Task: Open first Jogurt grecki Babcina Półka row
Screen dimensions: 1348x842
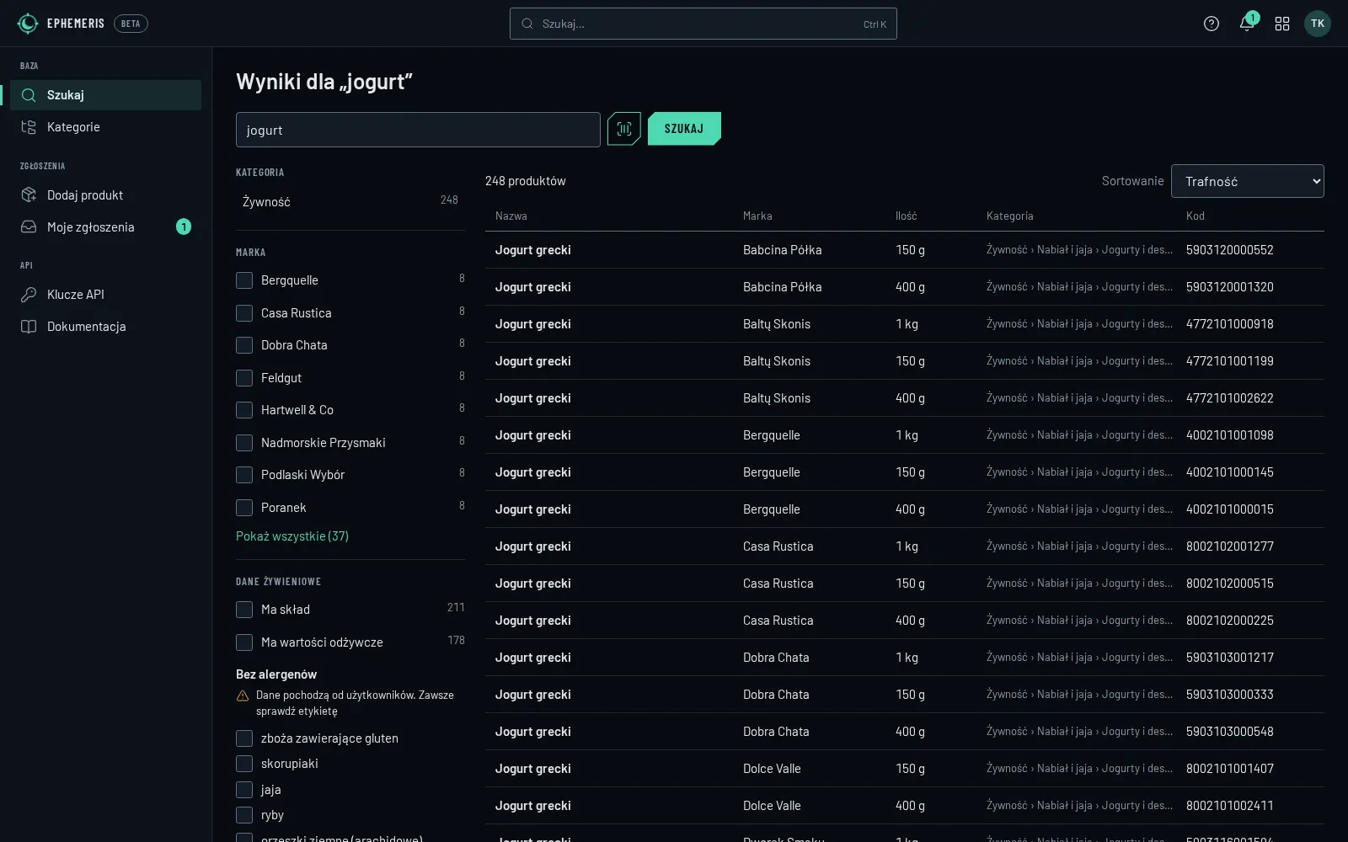Action: (904, 250)
